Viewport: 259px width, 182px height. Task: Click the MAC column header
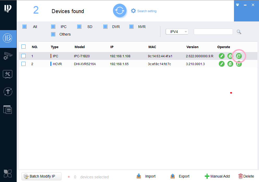[x=152, y=47]
